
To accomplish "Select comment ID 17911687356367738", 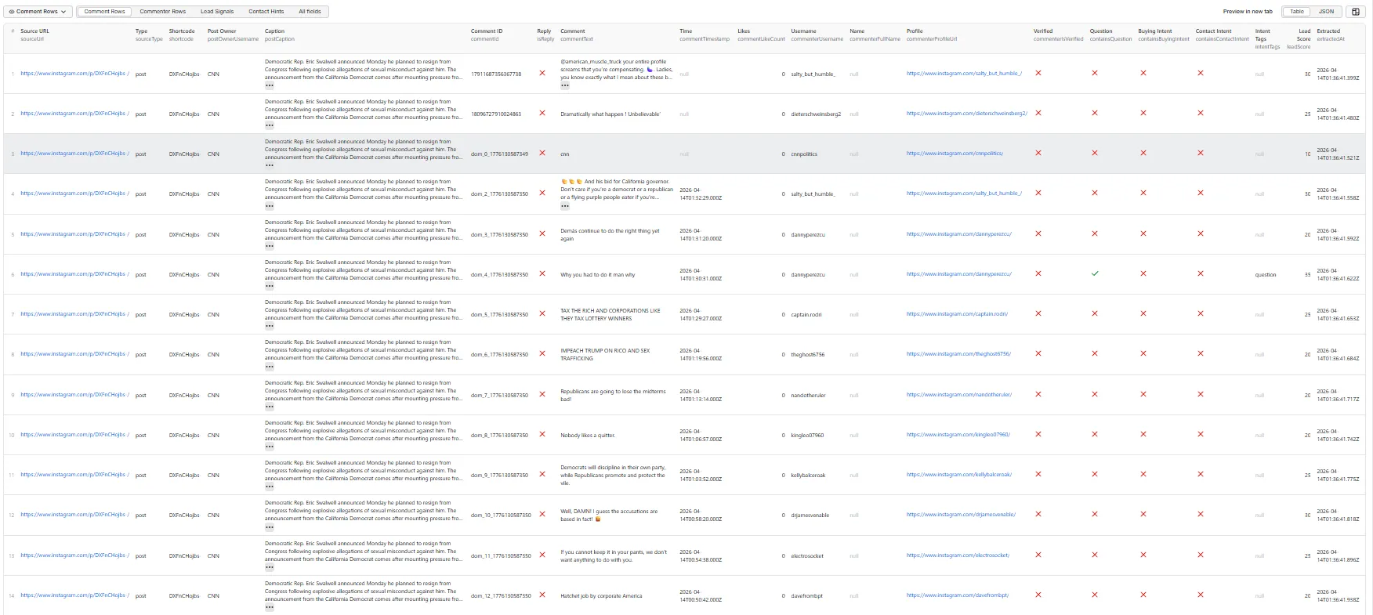I will tap(496, 74).
